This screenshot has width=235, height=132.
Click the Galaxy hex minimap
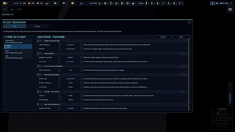[222, 119]
